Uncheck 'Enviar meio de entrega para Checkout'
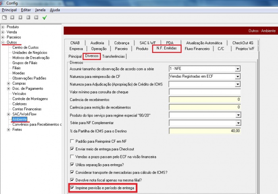This screenshot has height=194, width=278. pos(72,149)
